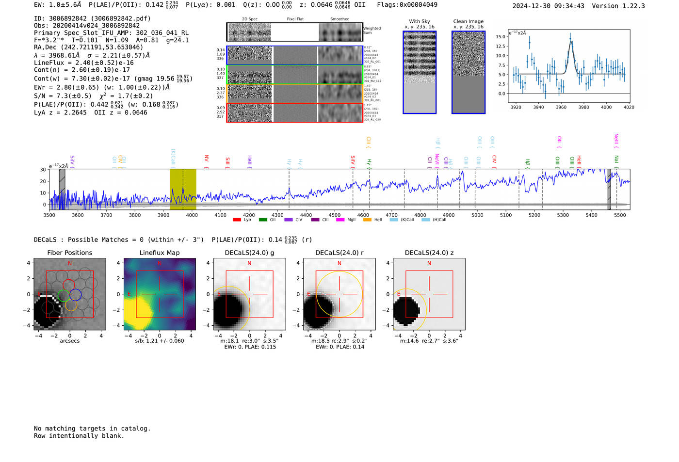
Task: Click the yellow highlighted band in the spectrum
Action: pos(183,189)
